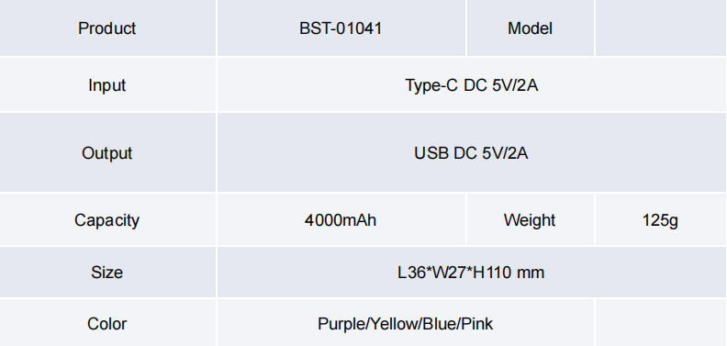
Task: Click the Color row label
Action: pos(107,323)
